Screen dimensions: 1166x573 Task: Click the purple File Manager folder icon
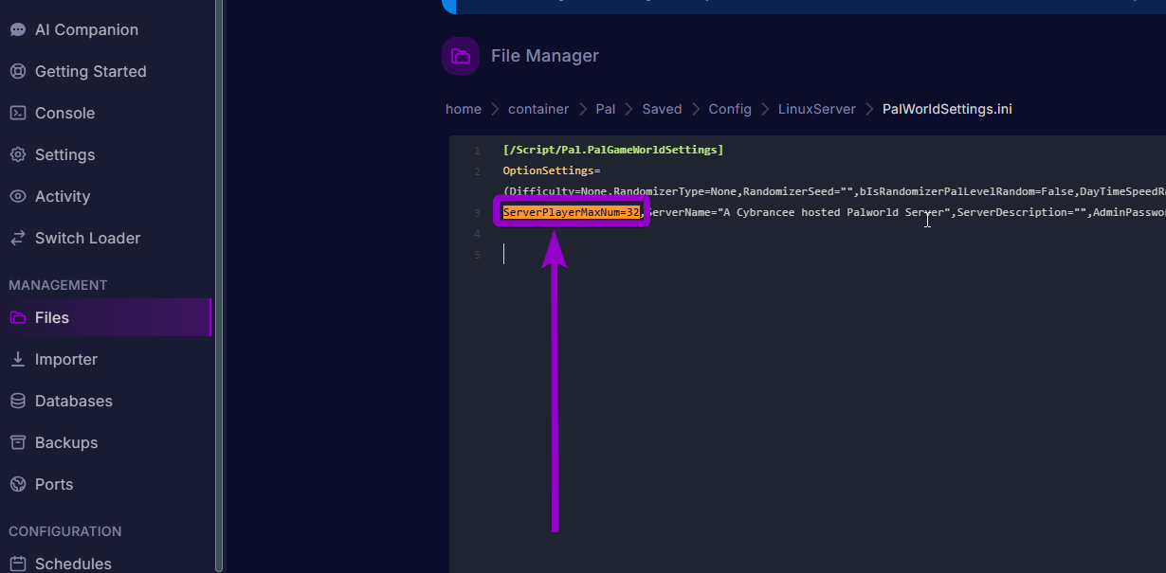461,56
